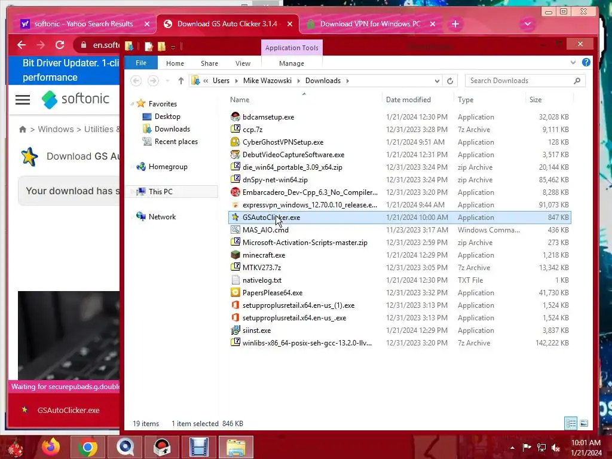Screen dimensions: 612x459
Task: Select Microsoft-Activation-Scripts-master.zip icon
Action: tap(235, 243)
